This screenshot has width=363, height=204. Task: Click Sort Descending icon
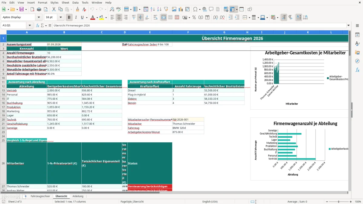(159, 9)
